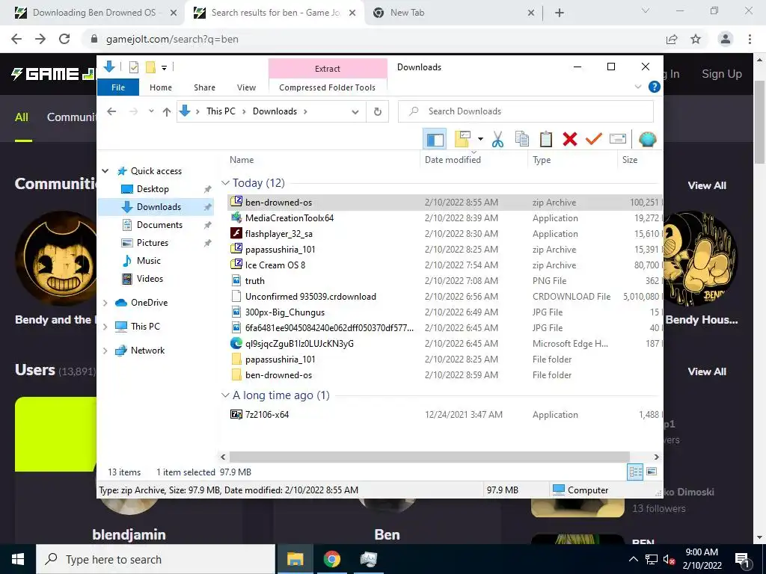The image size is (766, 574).
Task: Collapse the A long time ago (1) group
Action: pos(225,395)
